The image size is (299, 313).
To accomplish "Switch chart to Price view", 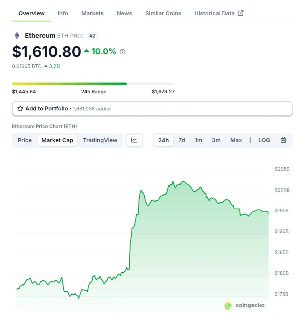I will (24, 140).
